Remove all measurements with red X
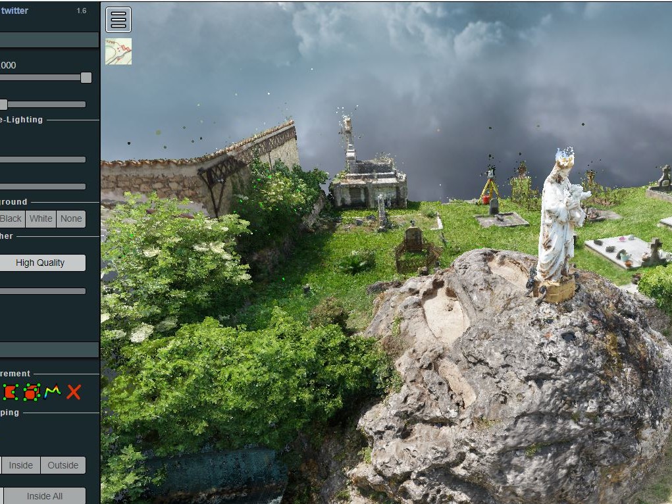This screenshot has height=504, width=672. pyautogui.click(x=74, y=392)
